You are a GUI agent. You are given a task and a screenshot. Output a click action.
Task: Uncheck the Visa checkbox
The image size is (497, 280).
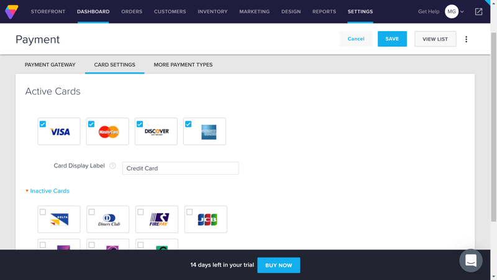pyautogui.click(x=43, y=124)
